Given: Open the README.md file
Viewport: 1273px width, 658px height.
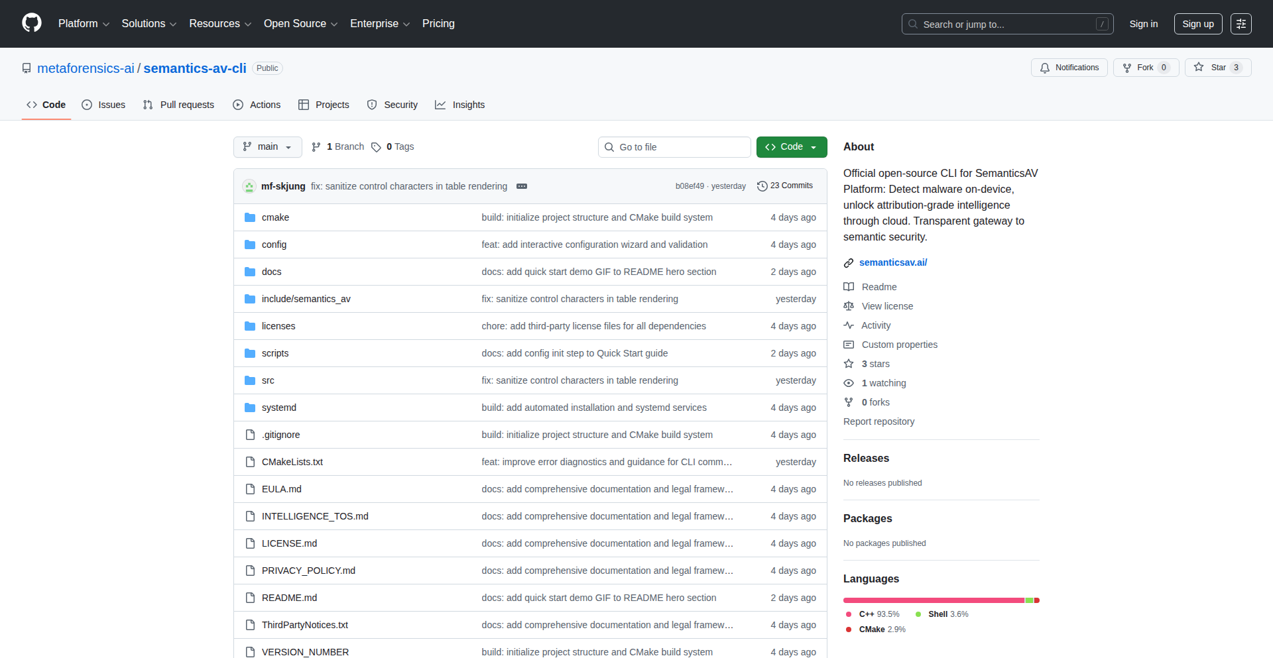Looking at the screenshot, I should [289, 598].
